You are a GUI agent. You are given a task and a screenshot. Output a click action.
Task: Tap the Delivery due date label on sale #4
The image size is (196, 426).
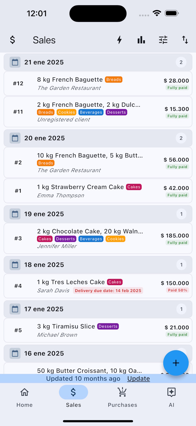108,291
